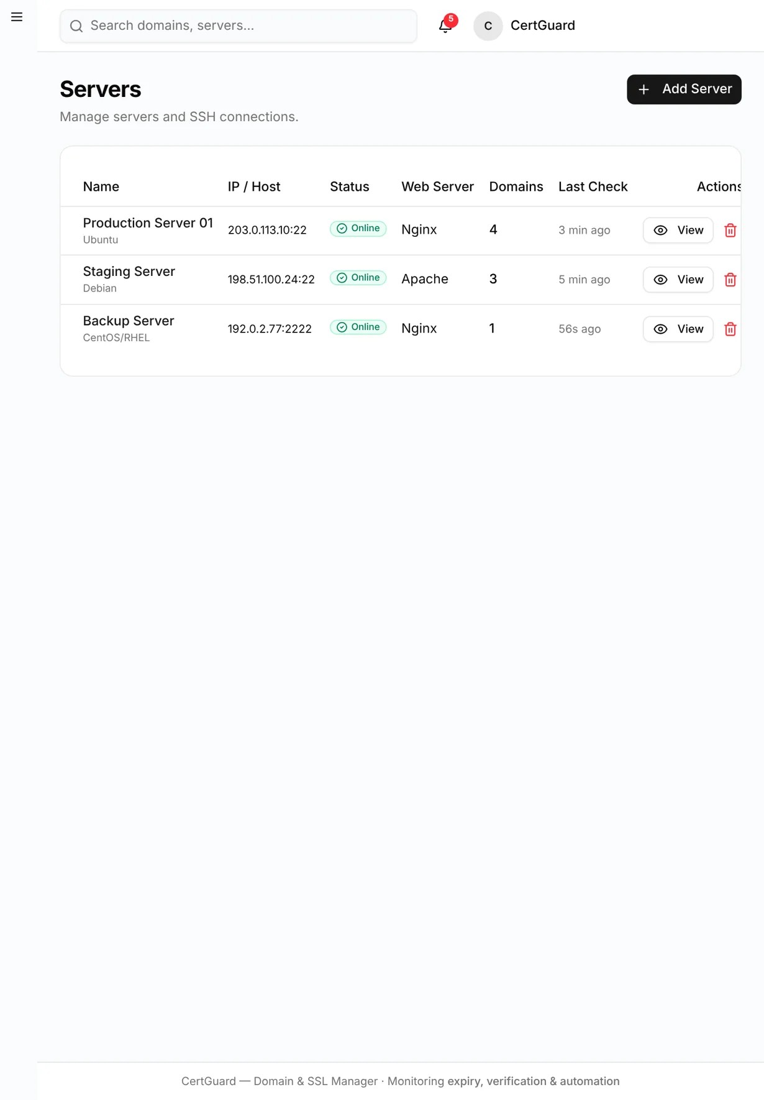Select the Backup Server name
This screenshot has width=764, height=1100.
coord(129,321)
